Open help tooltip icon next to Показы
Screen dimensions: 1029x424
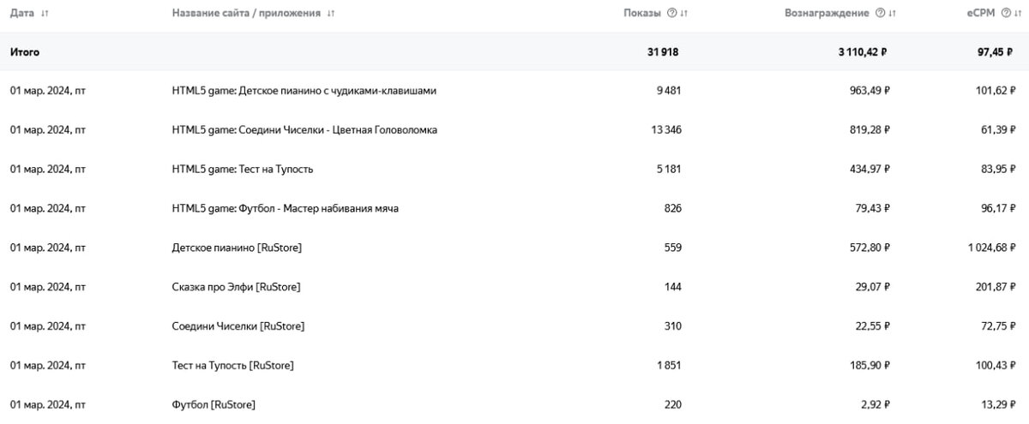coord(671,13)
